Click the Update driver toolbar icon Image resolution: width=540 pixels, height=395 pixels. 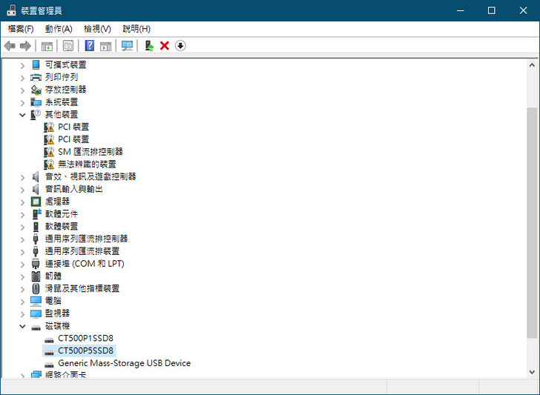point(149,46)
